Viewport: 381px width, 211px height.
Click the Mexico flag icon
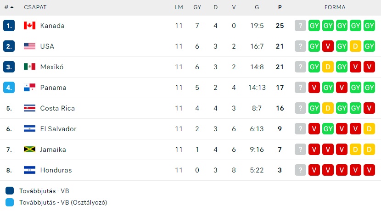pyautogui.click(x=29, y=67)
